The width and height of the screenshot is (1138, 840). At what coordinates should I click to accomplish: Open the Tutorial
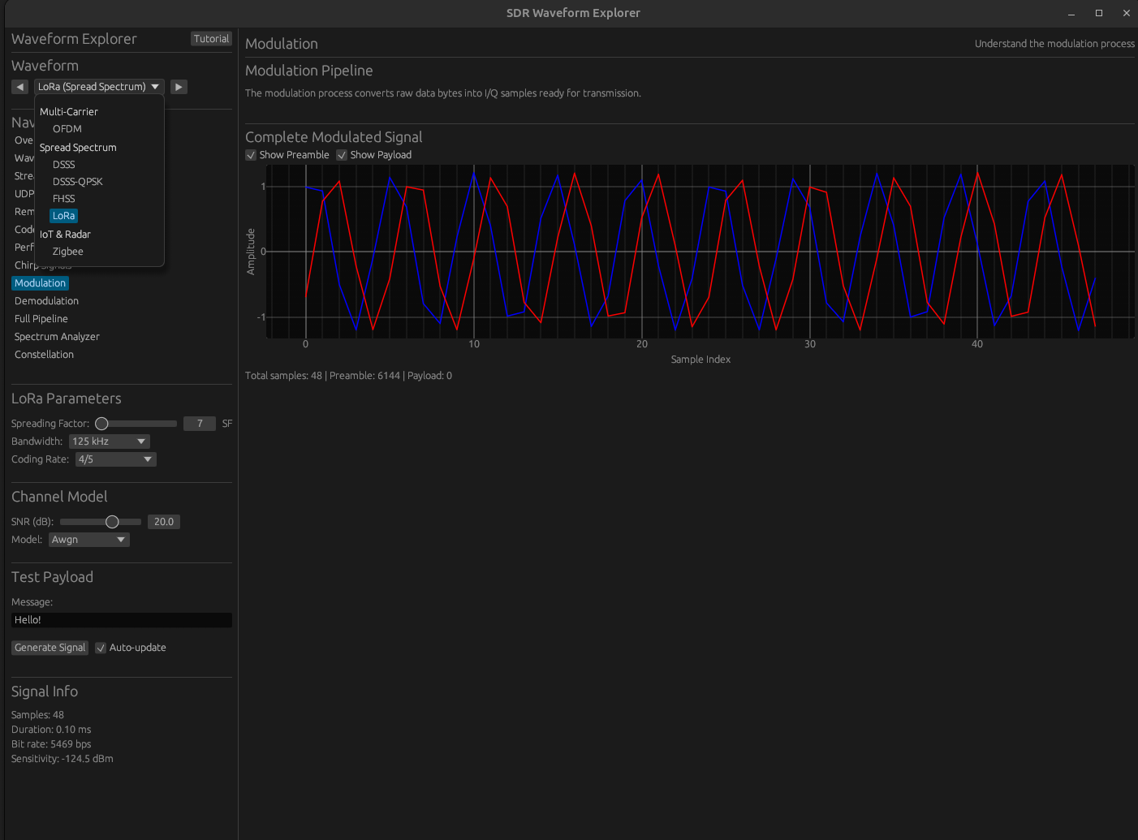[211, 38]
